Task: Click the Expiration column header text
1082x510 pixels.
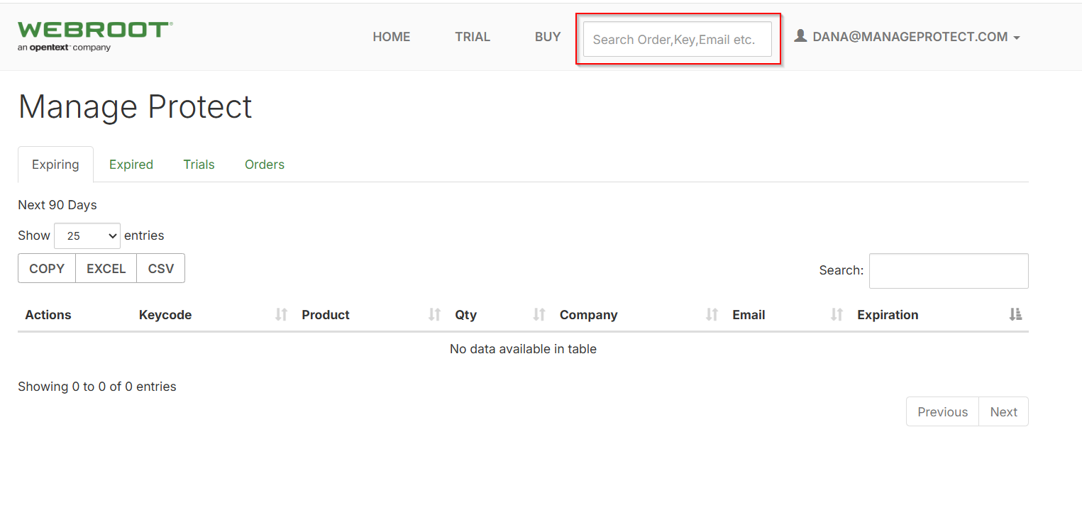Action: pyautogui.click(x=888, y=315)
